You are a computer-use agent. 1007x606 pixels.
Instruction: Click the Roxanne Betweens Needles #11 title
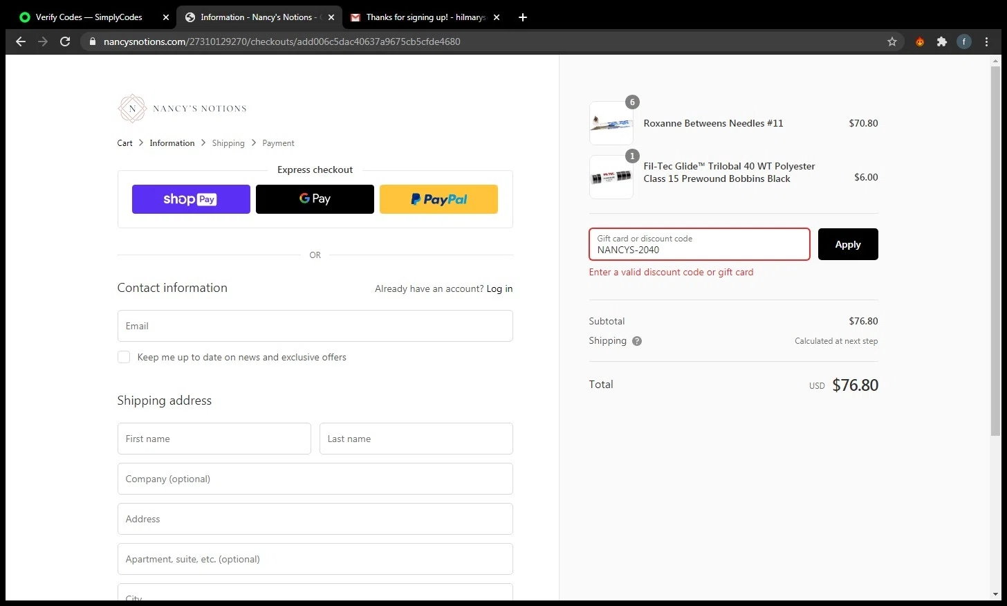tap(713, 123)
